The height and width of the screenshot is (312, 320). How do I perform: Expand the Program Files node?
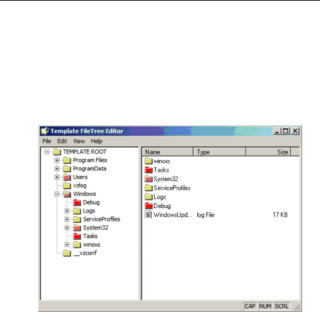57,160
